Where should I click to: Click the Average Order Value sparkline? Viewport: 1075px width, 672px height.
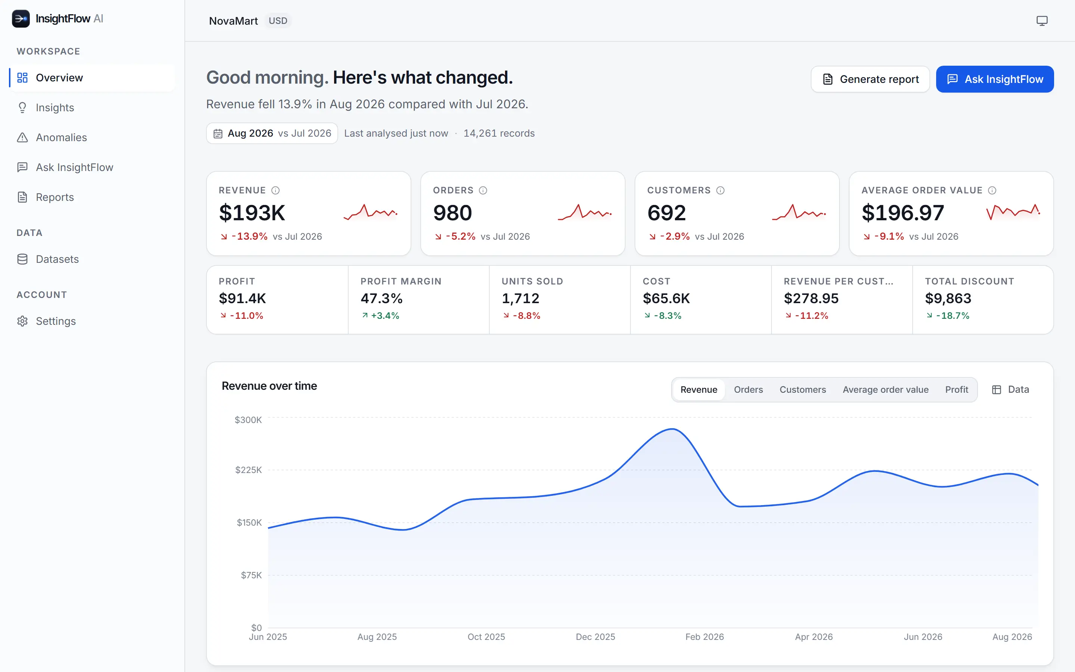1013,212
